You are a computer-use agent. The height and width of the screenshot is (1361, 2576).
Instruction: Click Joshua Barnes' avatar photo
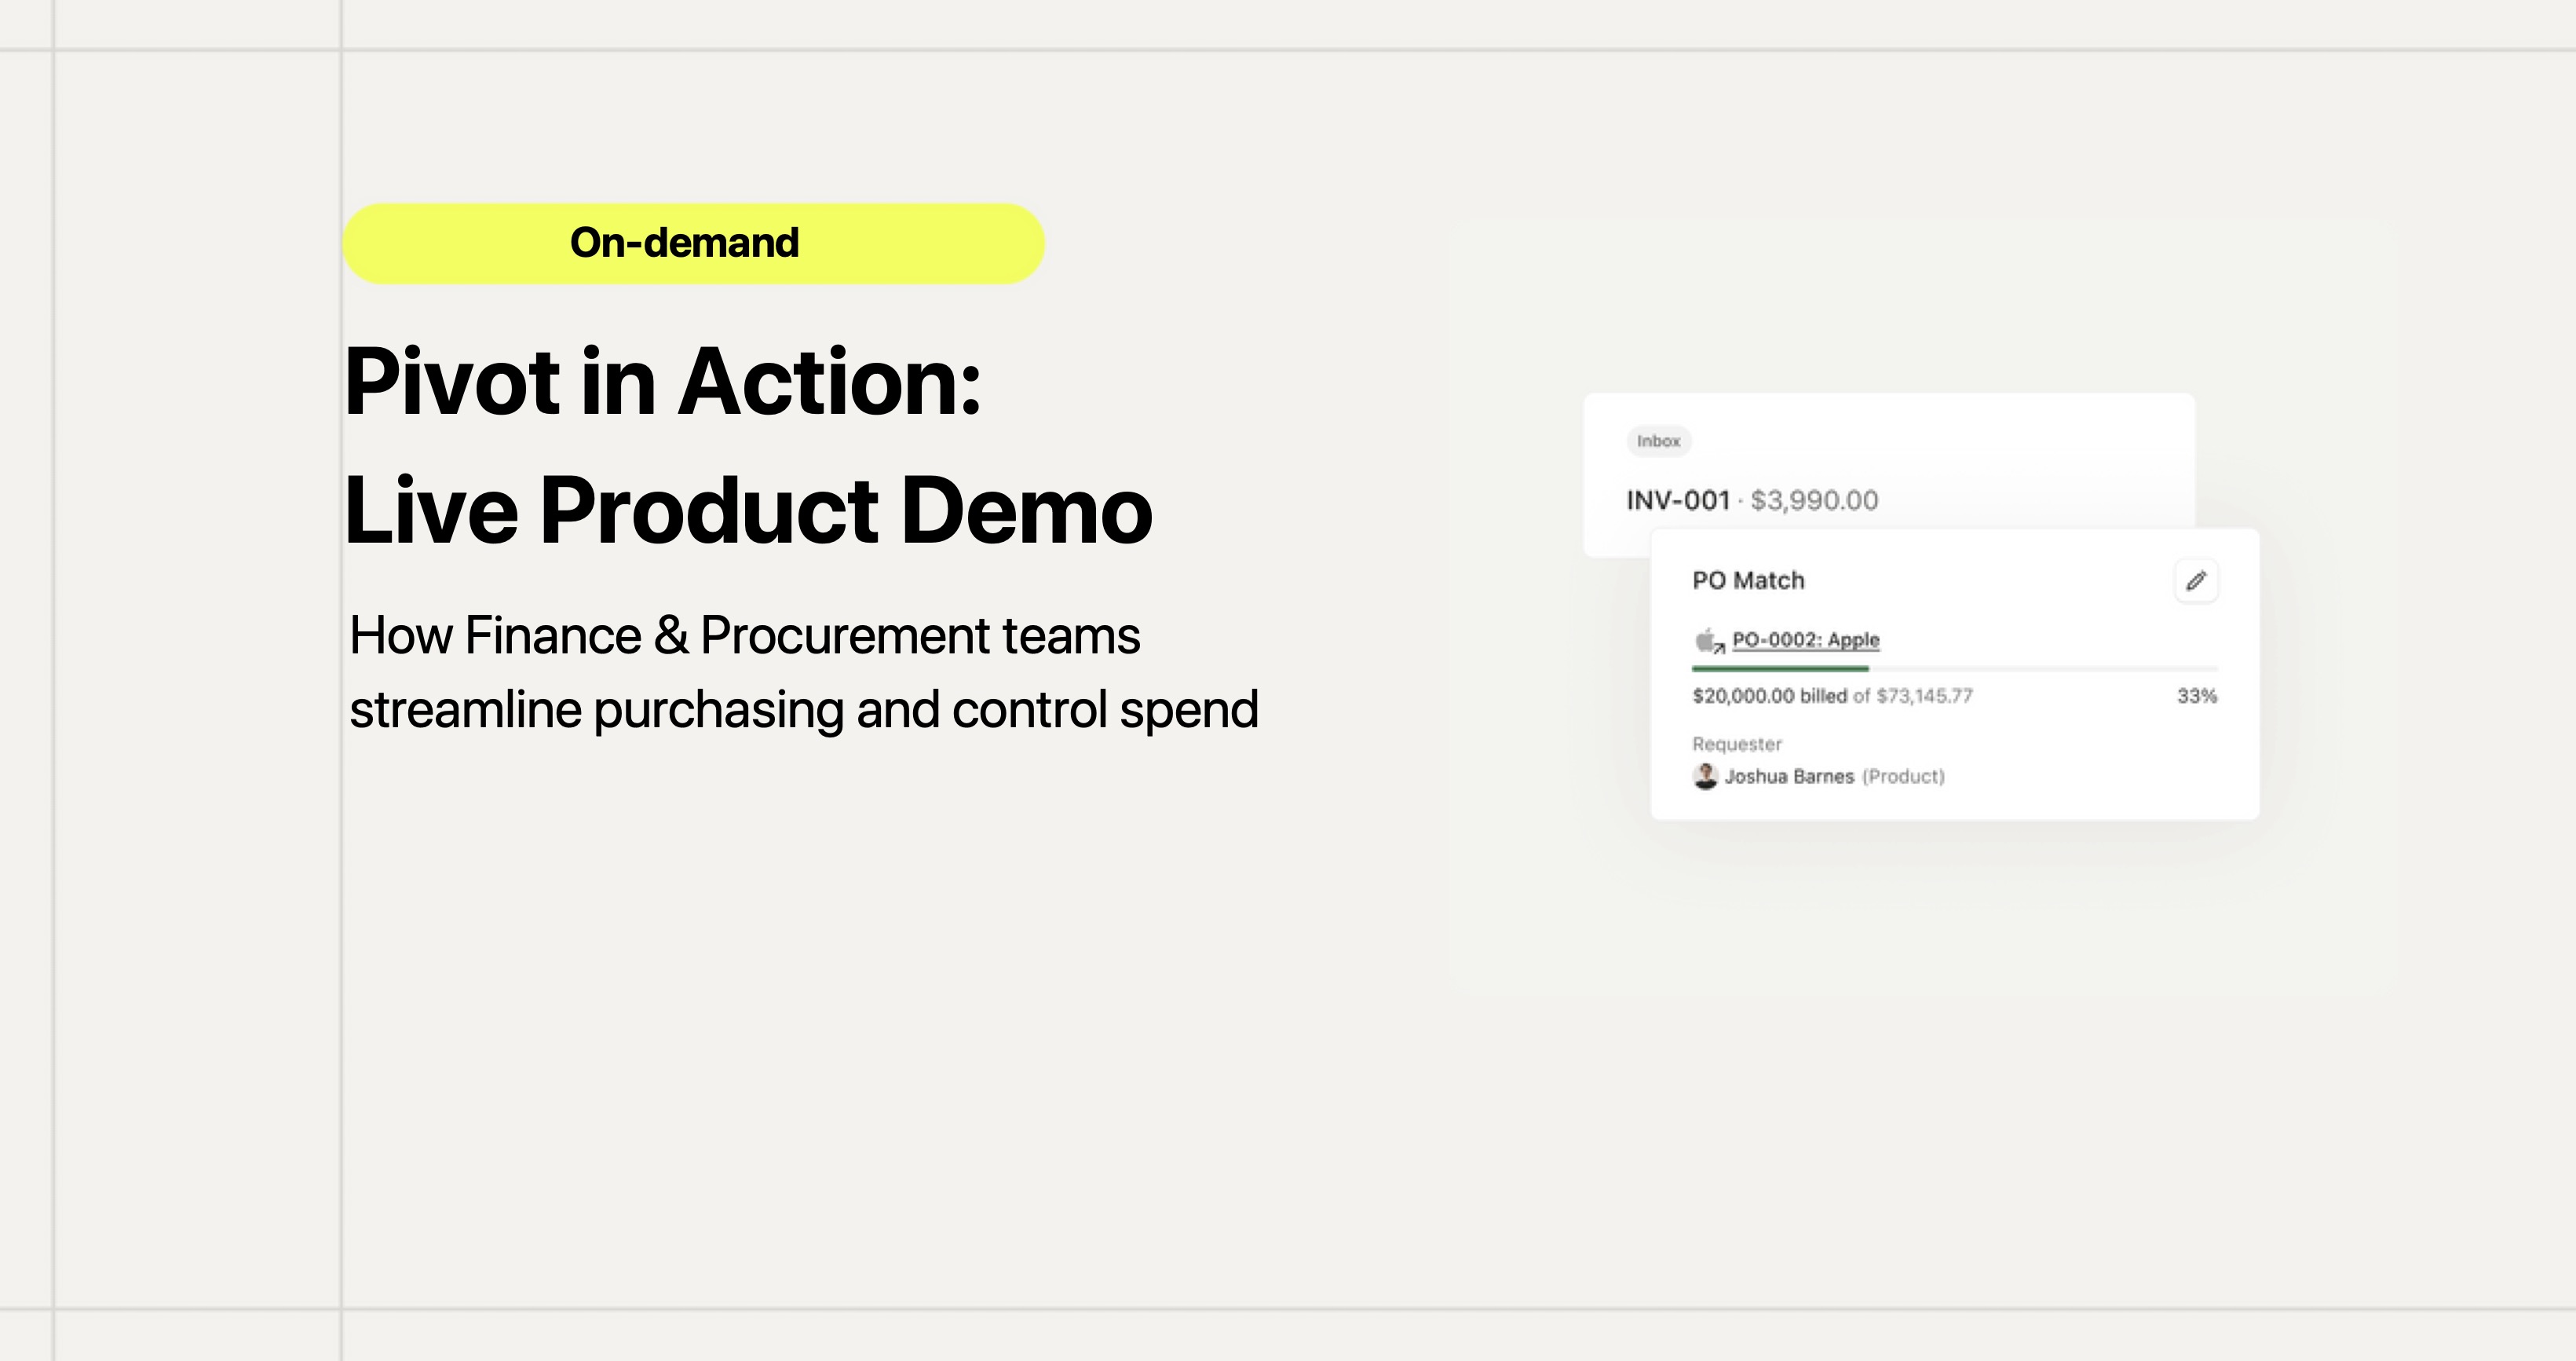coord(1705,776)
